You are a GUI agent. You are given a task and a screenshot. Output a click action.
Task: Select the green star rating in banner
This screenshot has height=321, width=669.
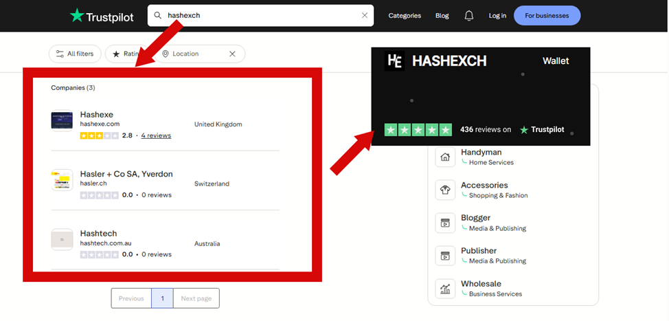point(418,130)
